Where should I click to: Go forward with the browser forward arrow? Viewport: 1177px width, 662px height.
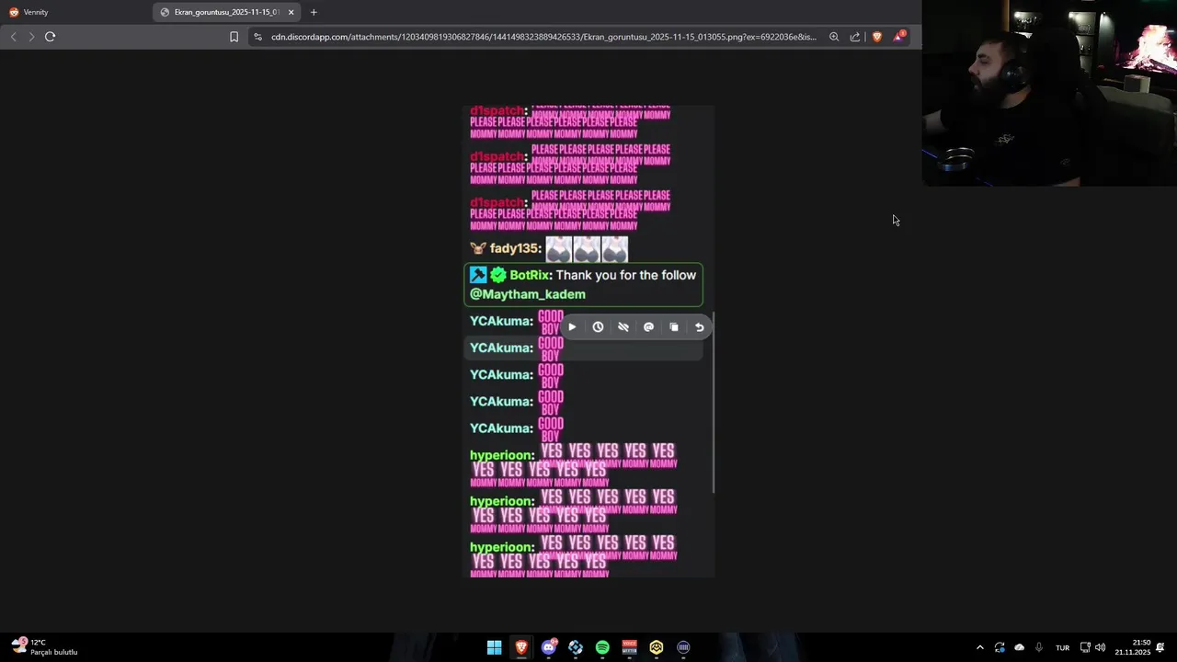[31, 37]
